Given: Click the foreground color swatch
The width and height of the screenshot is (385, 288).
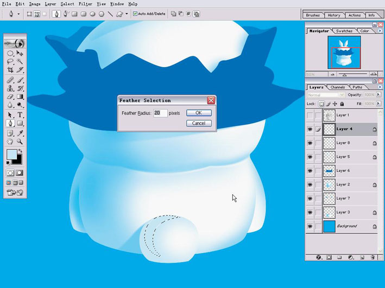Looking at the screenshot, I should point(11,155).
